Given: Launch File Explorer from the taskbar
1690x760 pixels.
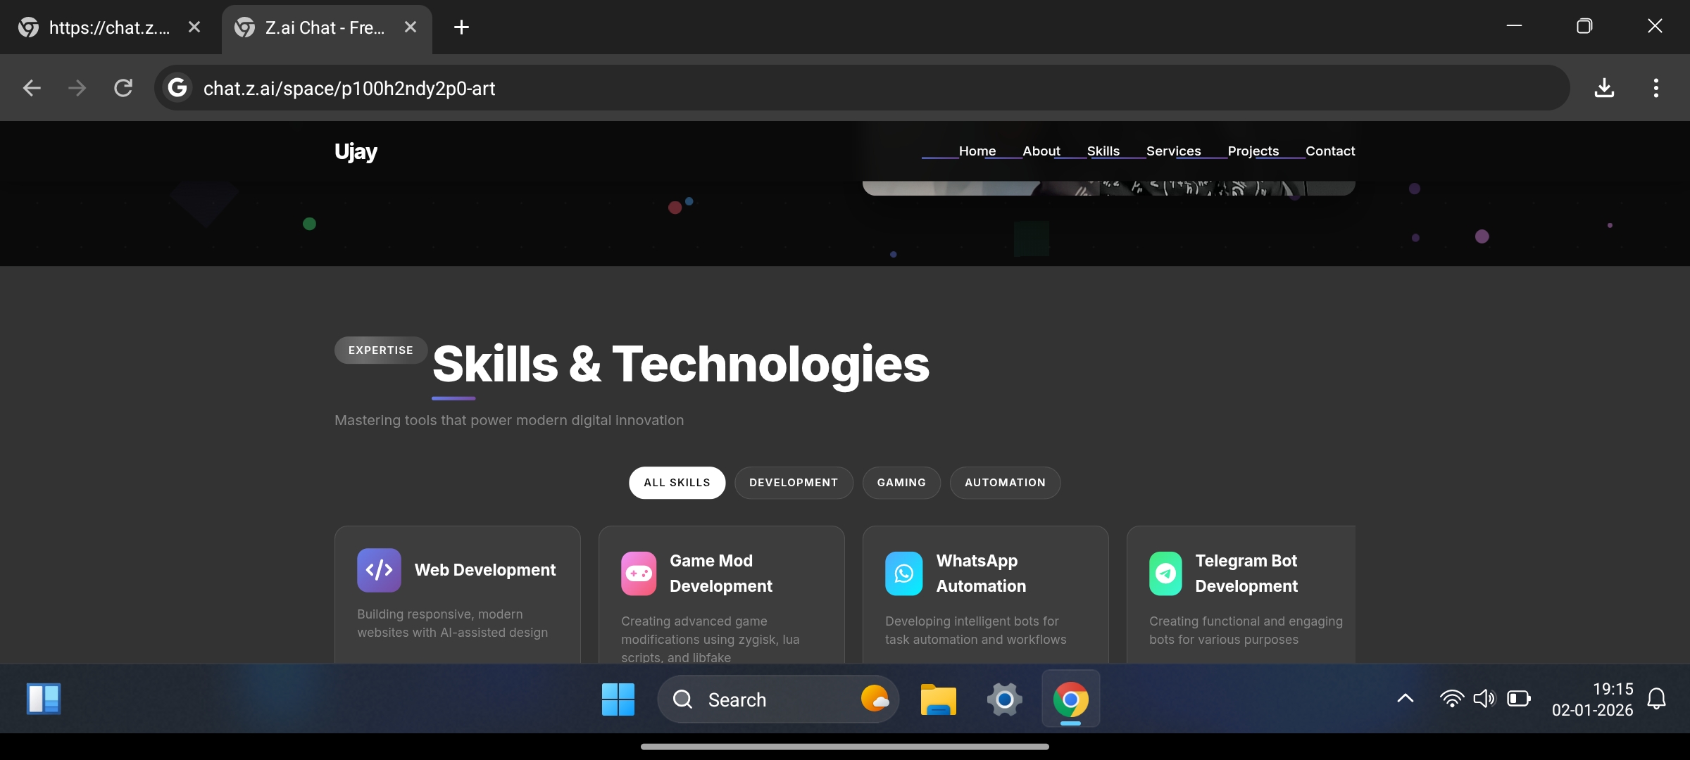Looking at the screenshot, I should [x=938, y=699].
